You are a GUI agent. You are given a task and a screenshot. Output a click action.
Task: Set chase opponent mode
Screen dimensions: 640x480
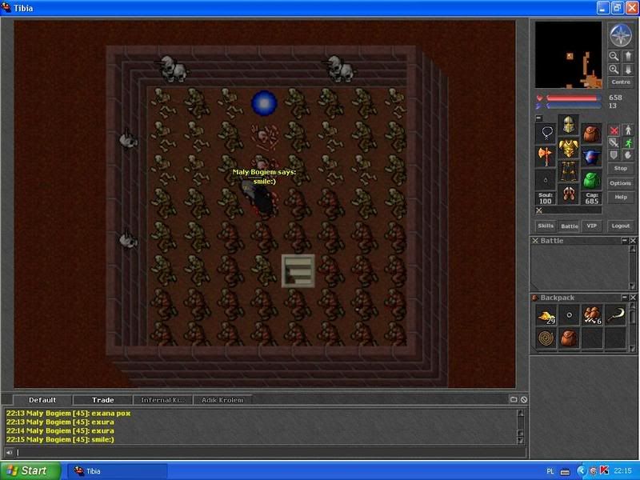[x=628, y=142]
